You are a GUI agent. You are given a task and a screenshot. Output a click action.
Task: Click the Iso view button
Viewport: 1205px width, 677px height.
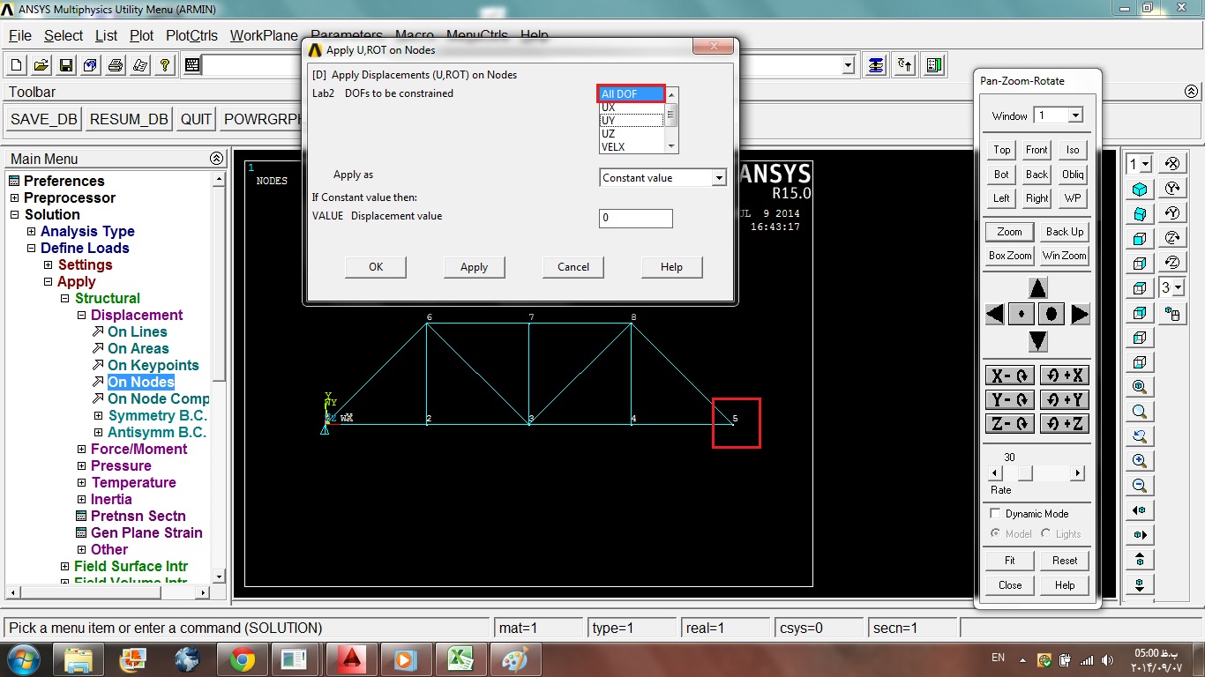1073,150
